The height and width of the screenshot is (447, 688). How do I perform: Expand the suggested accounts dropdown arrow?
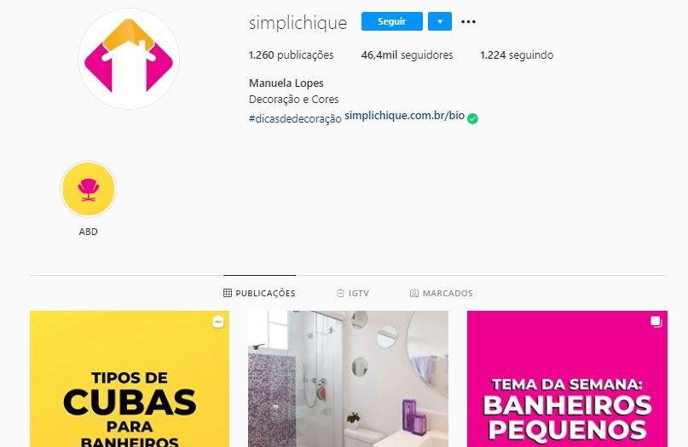440,21
